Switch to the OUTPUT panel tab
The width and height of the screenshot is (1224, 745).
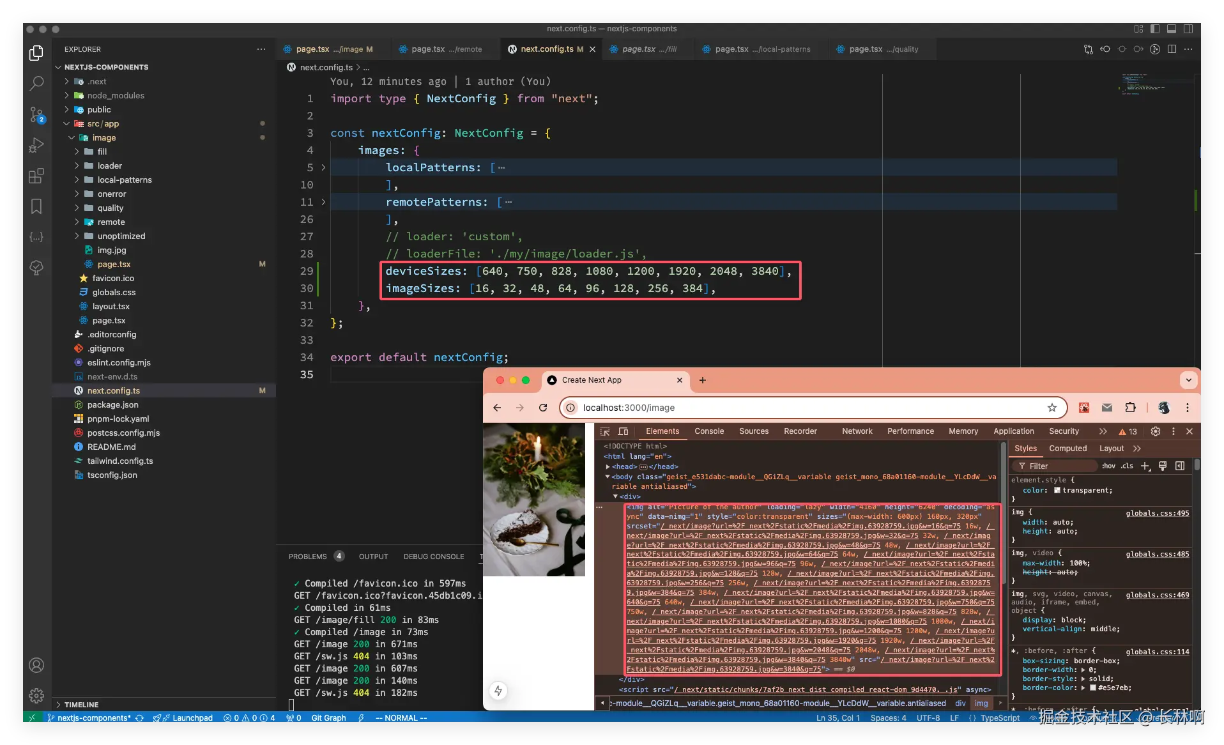[373, 557]
